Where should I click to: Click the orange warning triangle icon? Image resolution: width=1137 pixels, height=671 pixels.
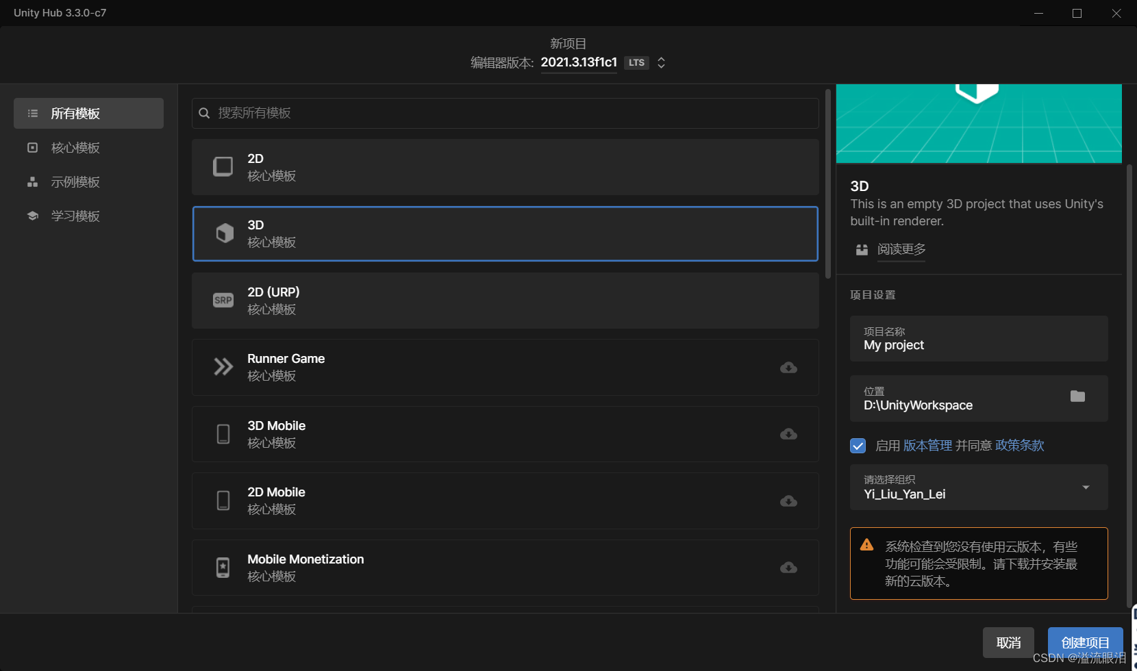coord(866,545)
